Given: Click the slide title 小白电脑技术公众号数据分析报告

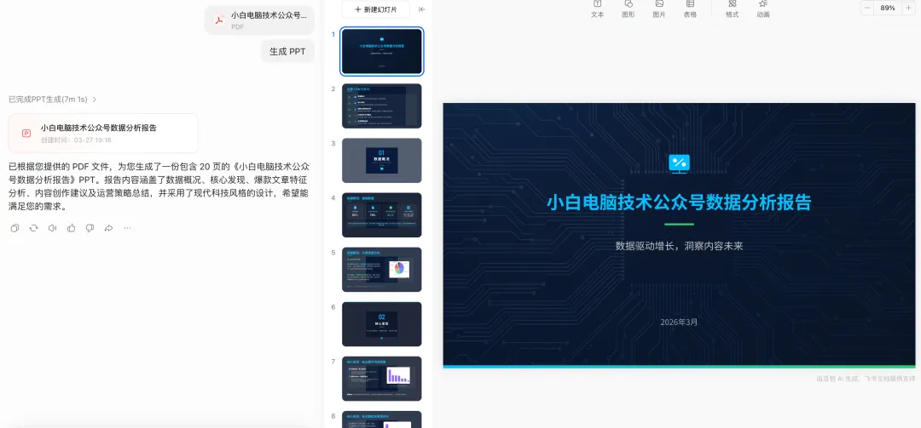Looking at the screenshot, I should 679,203.
